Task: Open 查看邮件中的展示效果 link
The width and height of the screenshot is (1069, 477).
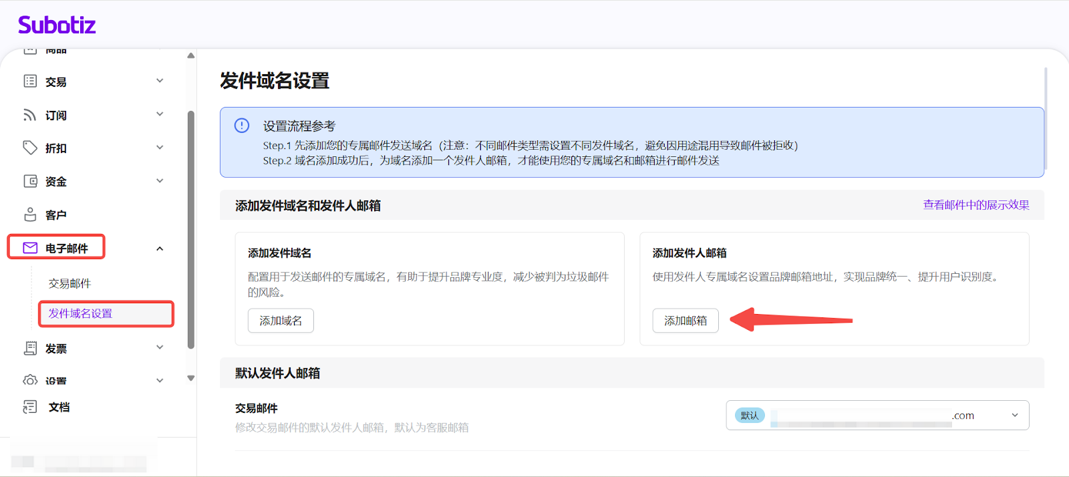Action: 975,205
